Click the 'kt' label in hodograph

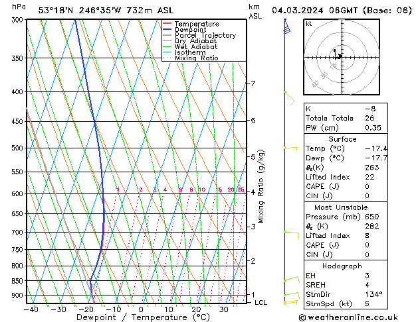(309, 24)
